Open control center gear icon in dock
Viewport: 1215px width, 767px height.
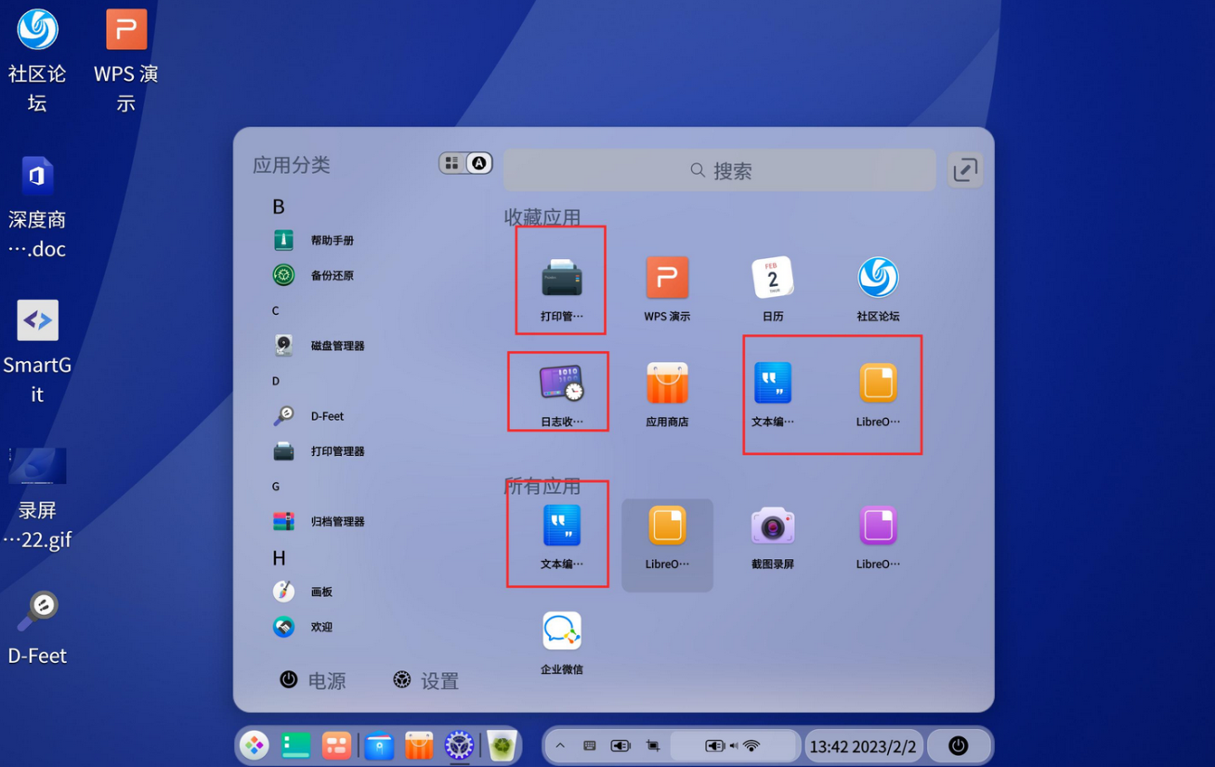click(459, 745)
